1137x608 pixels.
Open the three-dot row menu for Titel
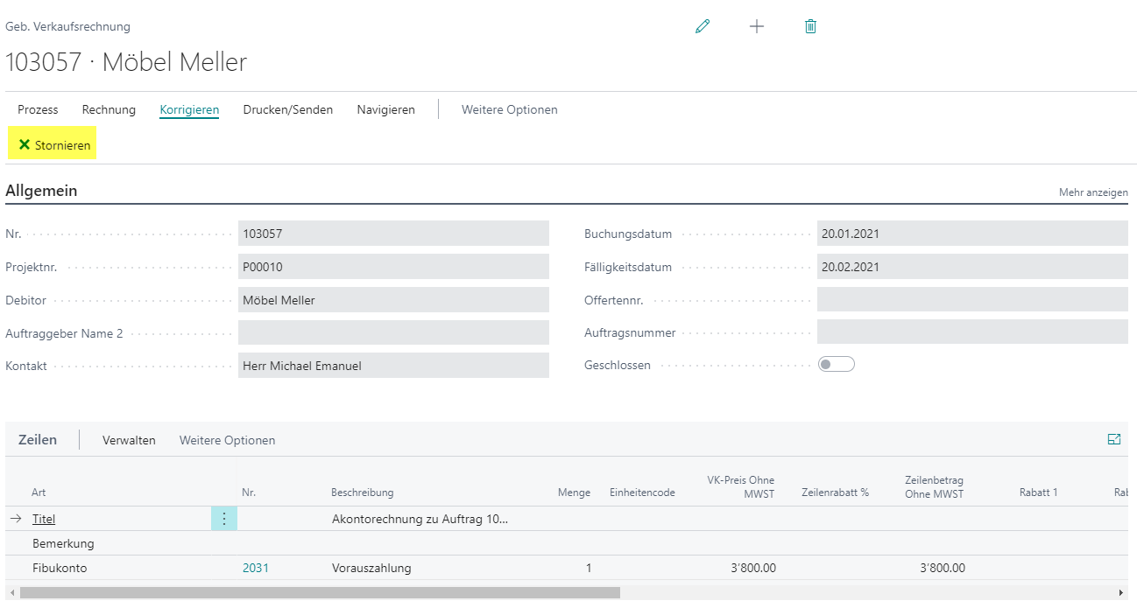coord(223,519)
